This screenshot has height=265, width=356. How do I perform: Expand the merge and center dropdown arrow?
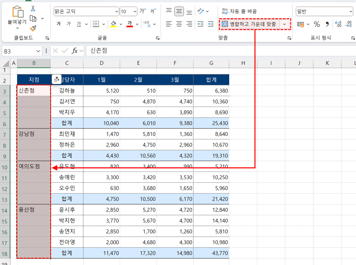point(285,24)
